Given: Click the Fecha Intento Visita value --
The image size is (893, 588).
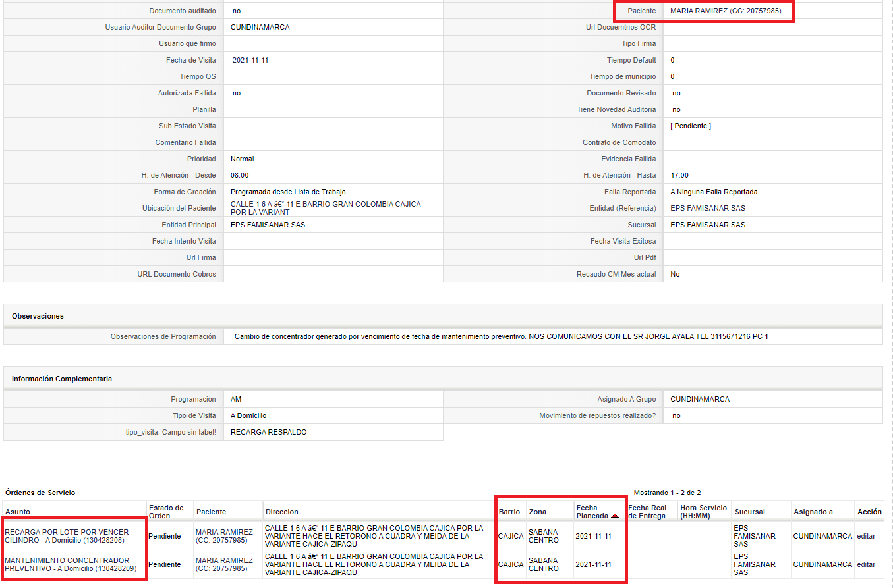Looking at the screenshot, I should pyautogui.click(x=235, y=241).
